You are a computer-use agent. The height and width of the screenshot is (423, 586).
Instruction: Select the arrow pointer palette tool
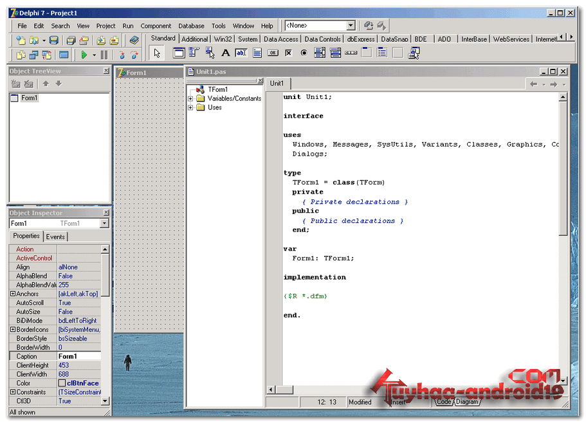[157, 53]
